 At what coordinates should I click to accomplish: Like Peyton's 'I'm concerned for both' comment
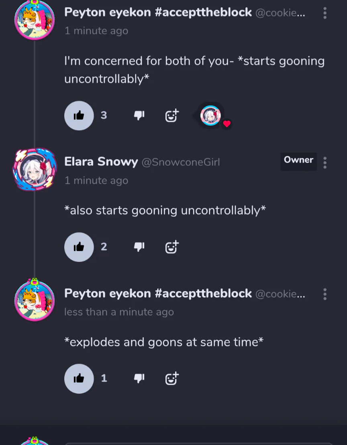point(79,115)
